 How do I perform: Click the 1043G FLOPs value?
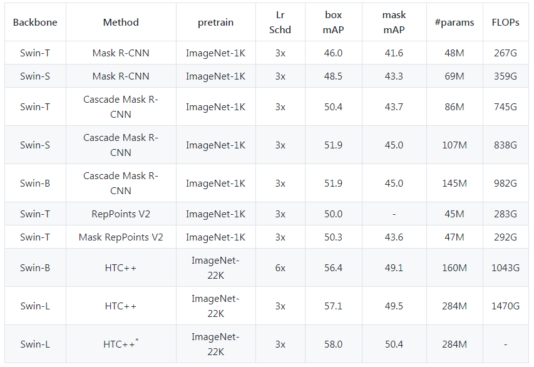click(x=505, y=268)
